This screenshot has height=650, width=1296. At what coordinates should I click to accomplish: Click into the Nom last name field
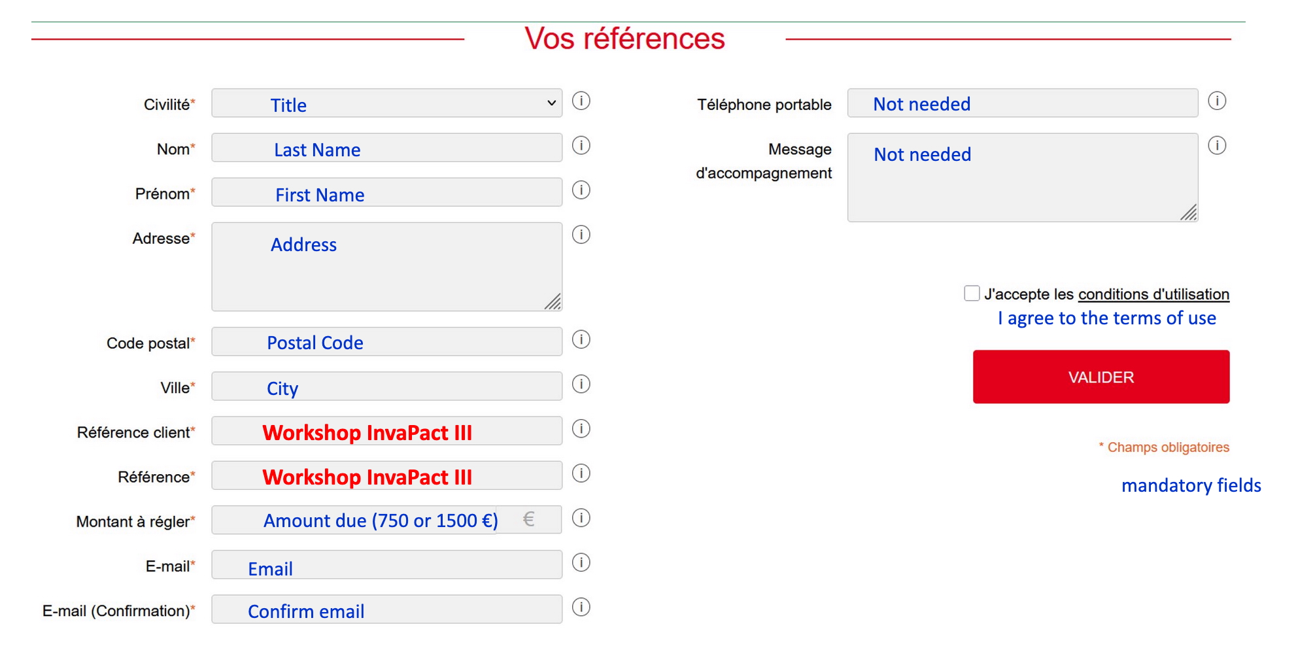(x=386, y=148)
